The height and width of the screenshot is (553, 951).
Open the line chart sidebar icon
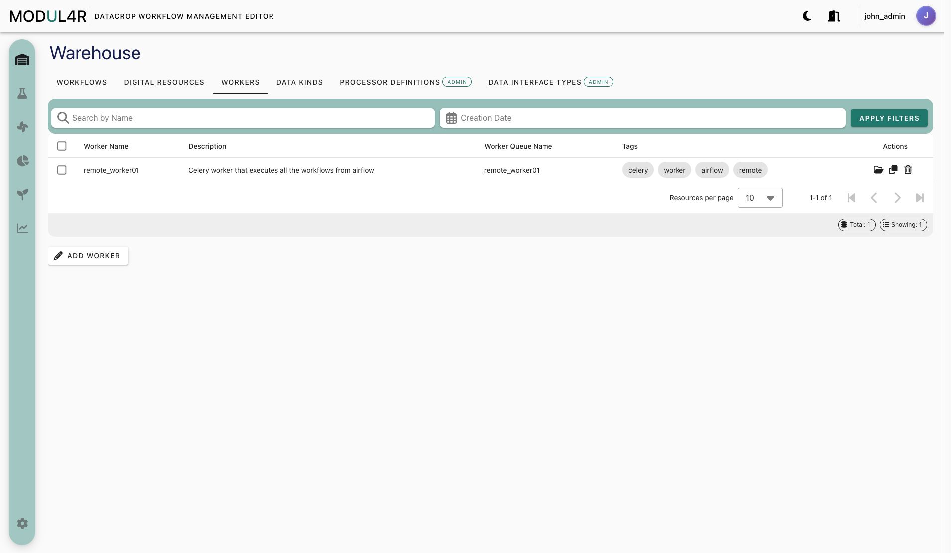click(22, 228)
